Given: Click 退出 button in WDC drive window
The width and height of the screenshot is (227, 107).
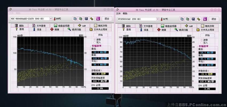Looking at the screenshot, I should 107,19.
